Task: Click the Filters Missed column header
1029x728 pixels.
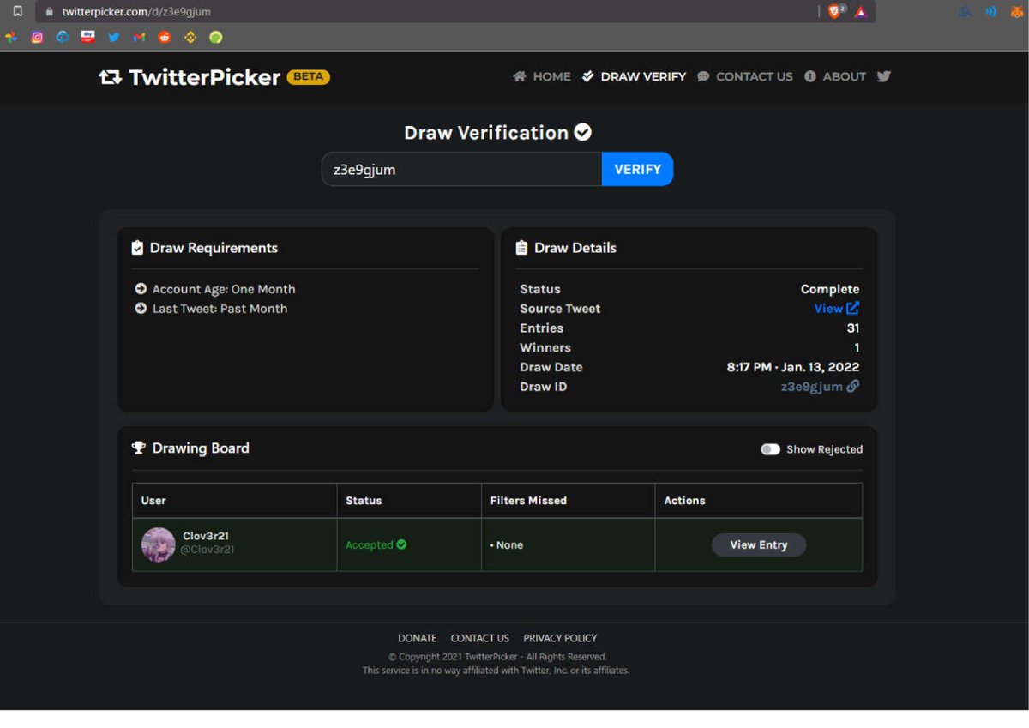Action: click(528, 500)
